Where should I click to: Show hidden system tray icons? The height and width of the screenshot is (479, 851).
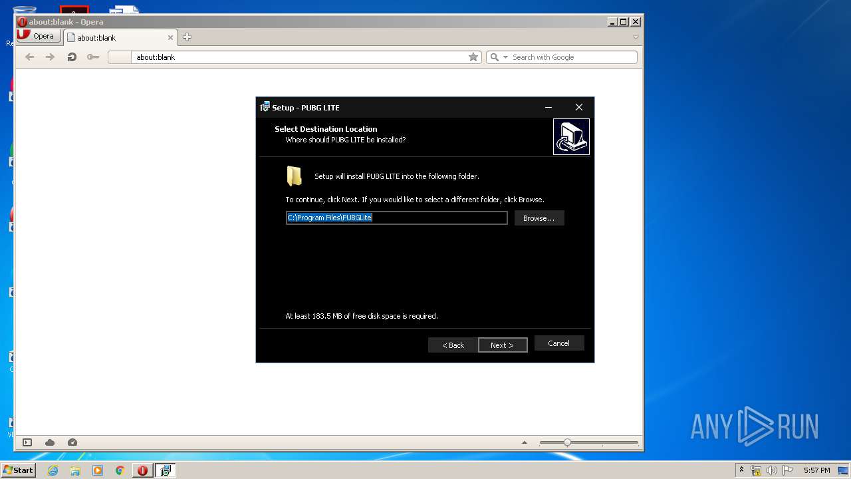(741, 470)
